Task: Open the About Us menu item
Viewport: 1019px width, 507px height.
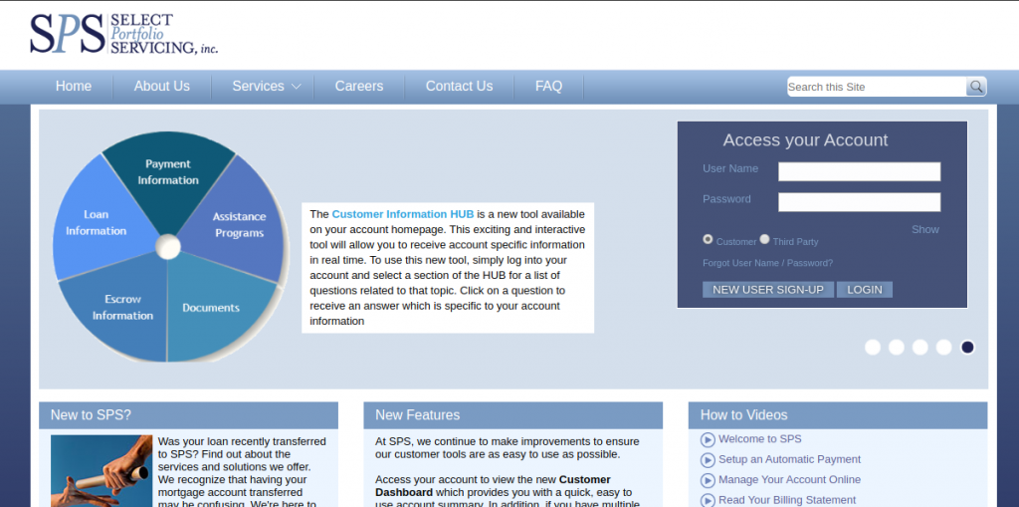Action: coord(161,87)
